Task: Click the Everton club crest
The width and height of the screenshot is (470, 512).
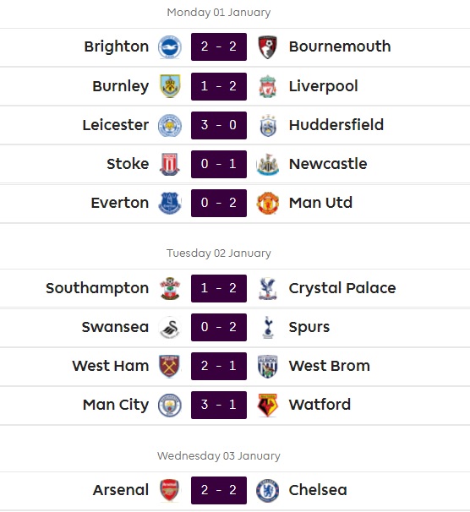Action: 170,203
